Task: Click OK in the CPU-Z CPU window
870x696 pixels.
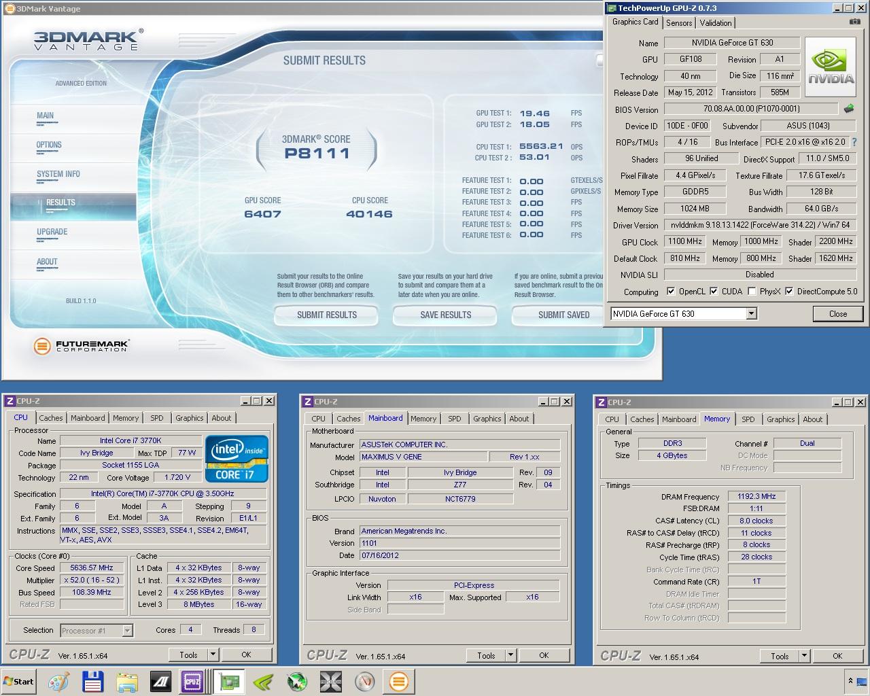Action: [246, 655]
